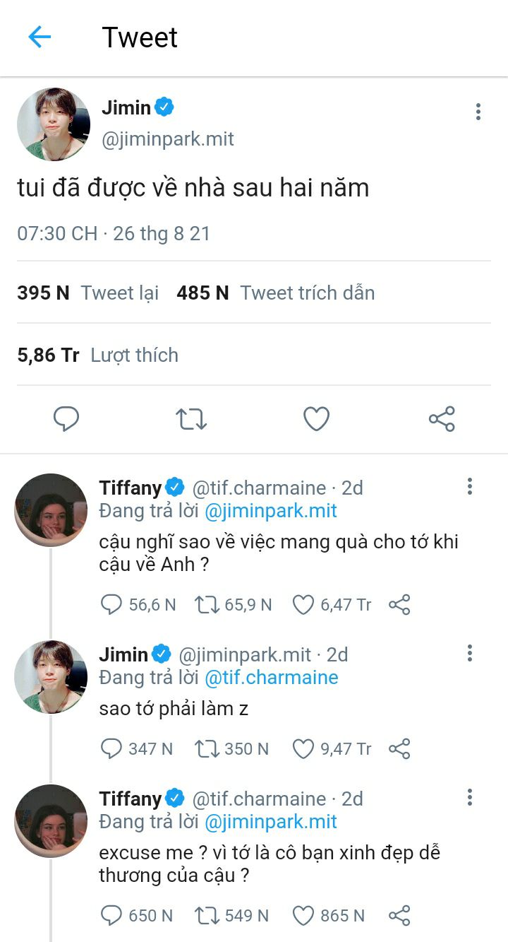Retweet Tiffany's last reply showing 549 N

(207, 915)
